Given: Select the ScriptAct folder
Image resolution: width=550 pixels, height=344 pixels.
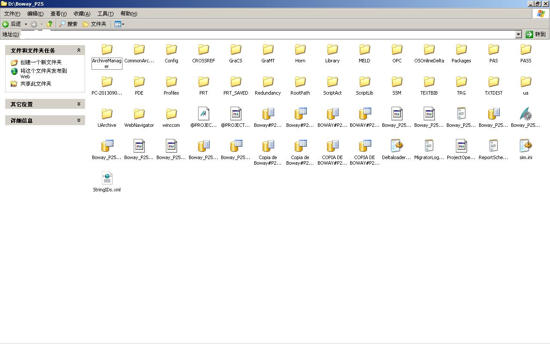Looking at the screenshot, I should pos(333,86).
